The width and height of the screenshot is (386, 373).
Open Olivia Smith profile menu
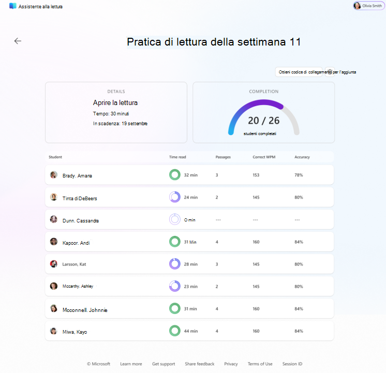[x=368, y=6]
